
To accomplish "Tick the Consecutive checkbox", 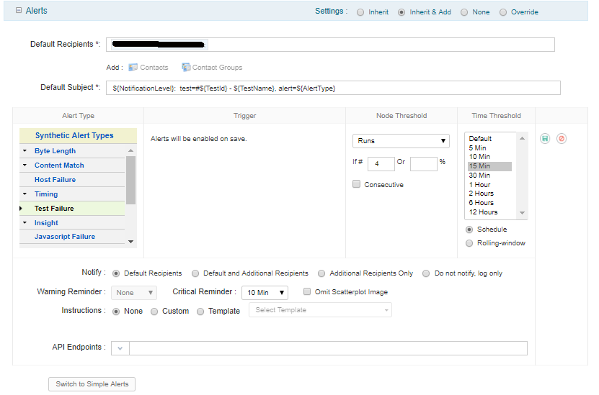I will coord(356,184).
